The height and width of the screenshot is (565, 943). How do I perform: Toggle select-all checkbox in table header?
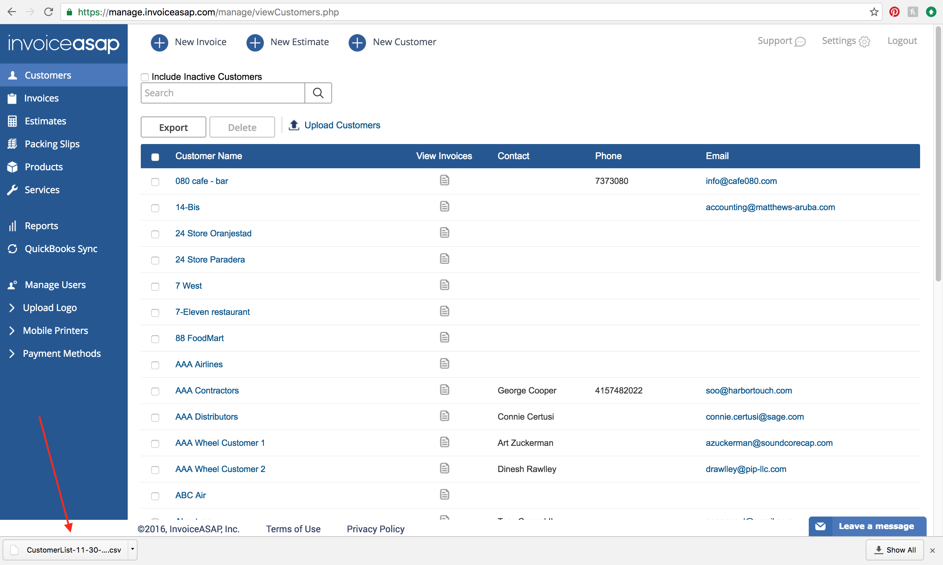point(155,157)
